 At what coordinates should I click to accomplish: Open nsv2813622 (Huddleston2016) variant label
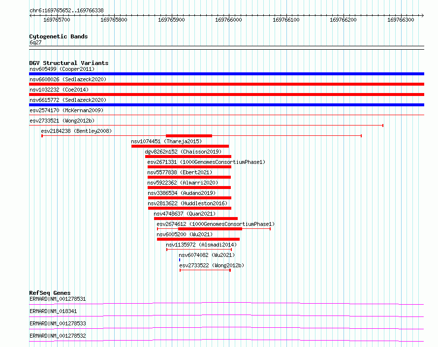(188, 203)
